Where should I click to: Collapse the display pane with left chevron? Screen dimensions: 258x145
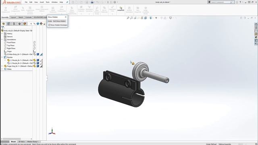click(31, 24)
